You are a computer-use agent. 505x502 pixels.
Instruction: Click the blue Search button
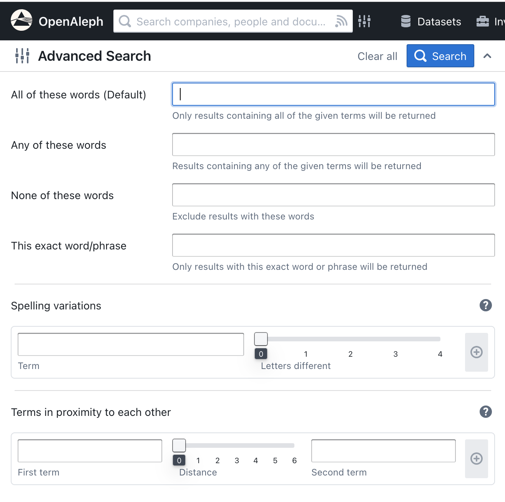[x=440, y=56]
